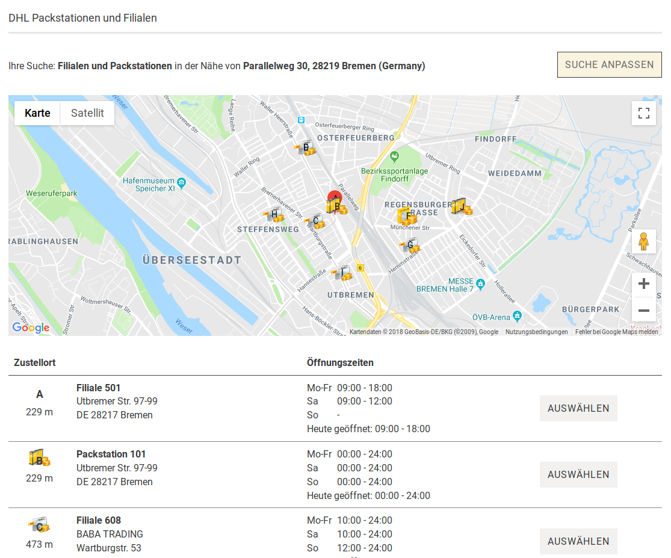Click the SUCHE ANPASSEN button

click(609, 65)
